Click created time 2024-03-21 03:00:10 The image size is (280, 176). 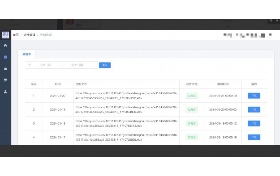pyautogui.click(x=223, y=96)
